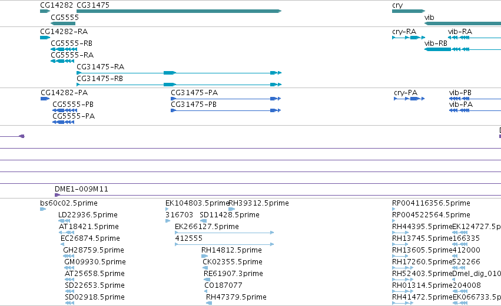Select the CG5555-RB transcript glyph
Viewport: 501px width, 306px height.
[64, 49]
